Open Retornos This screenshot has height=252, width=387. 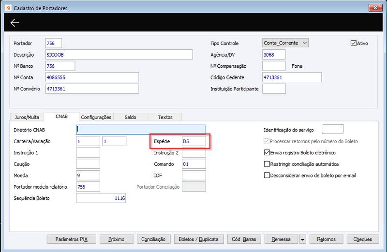coord(326,239)
